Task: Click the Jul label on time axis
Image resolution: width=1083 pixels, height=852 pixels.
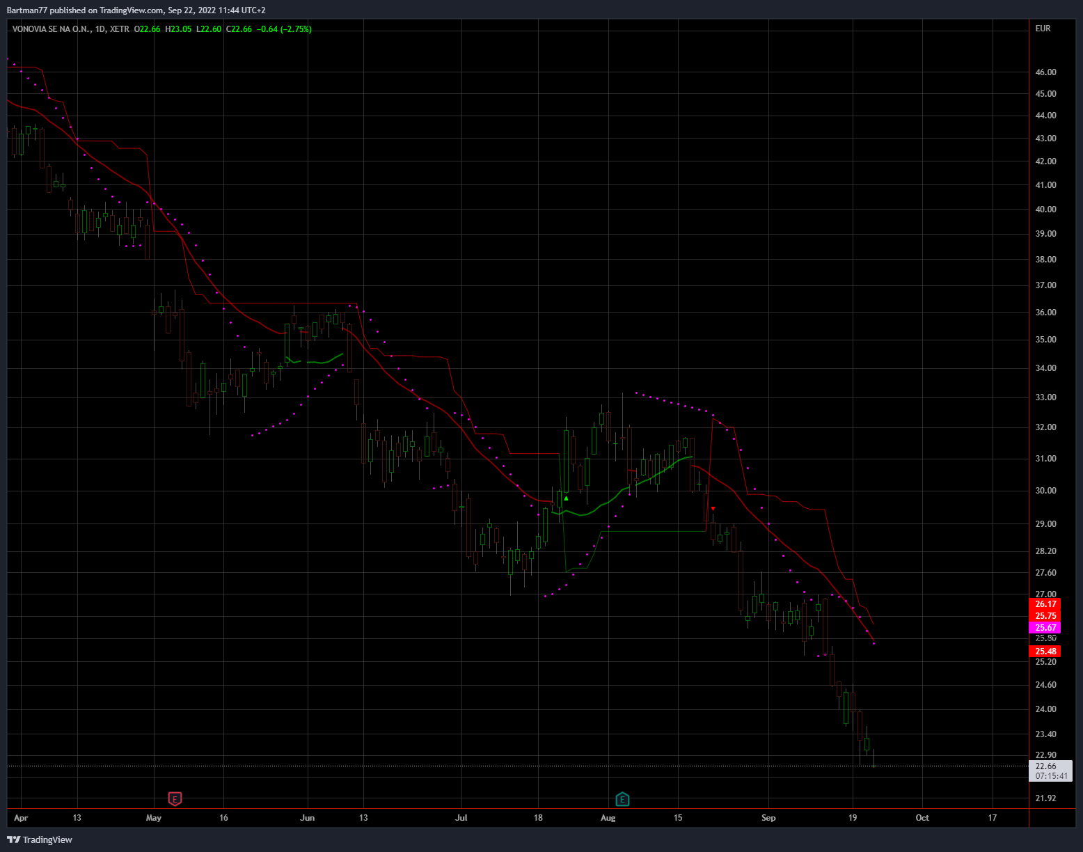Action: click(x=461, y=818)
